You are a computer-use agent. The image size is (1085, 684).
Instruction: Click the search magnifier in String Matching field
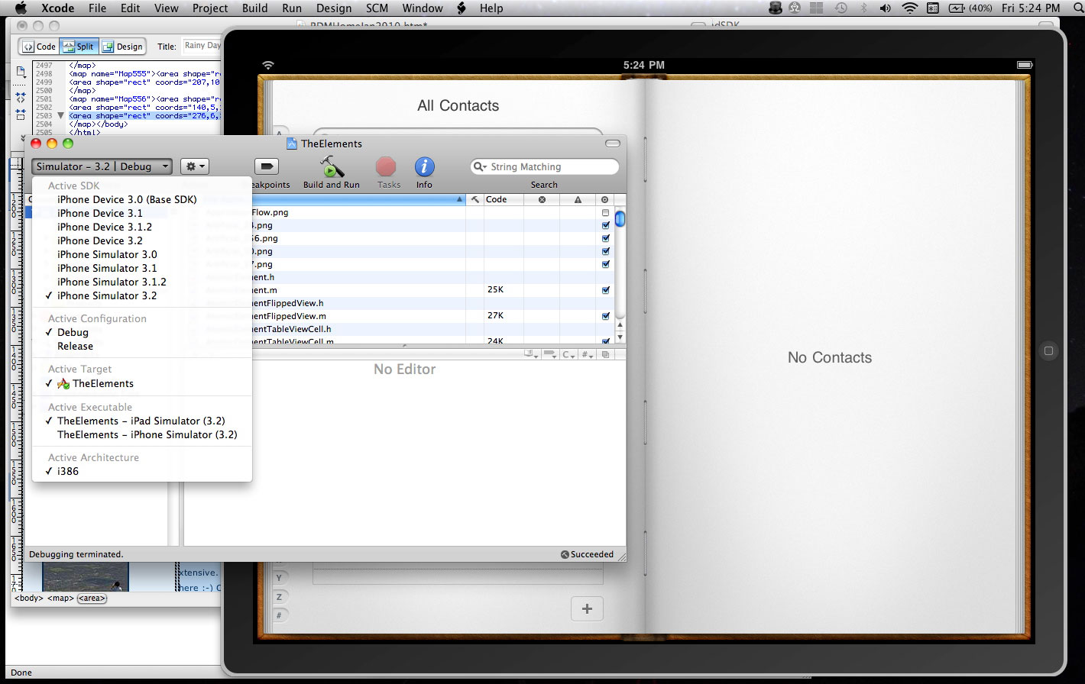coord(480,166)
